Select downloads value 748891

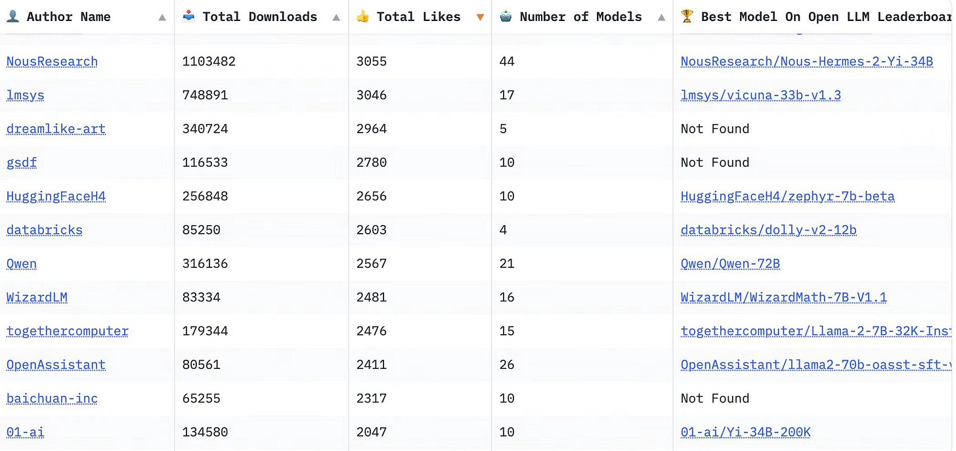pos(205,95)
